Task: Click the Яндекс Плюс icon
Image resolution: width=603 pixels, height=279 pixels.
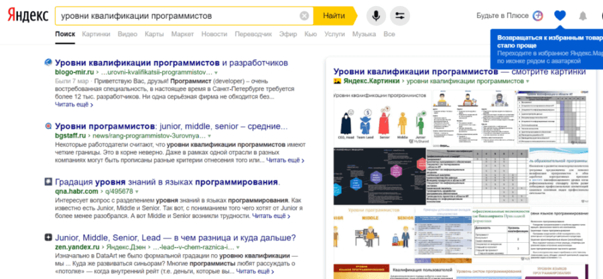Action: [538, 16]
